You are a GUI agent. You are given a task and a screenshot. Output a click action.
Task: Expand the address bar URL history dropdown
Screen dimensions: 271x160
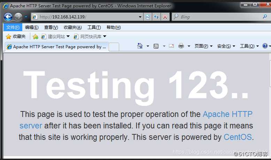click(x=140, y=17)
